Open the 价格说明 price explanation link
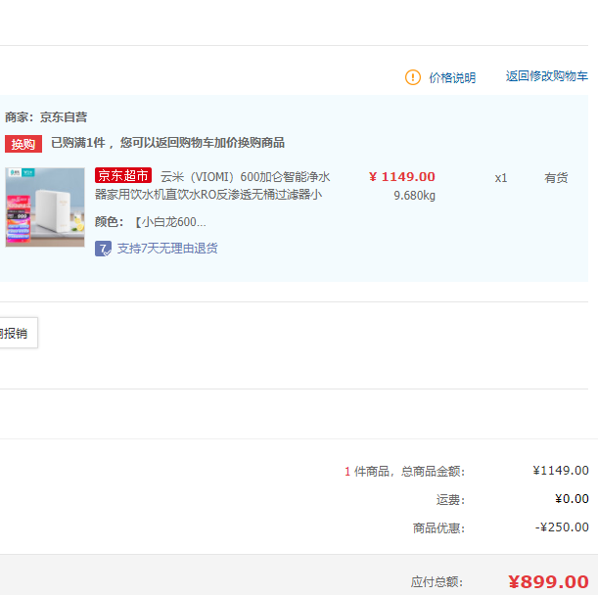 pos(452,78)
